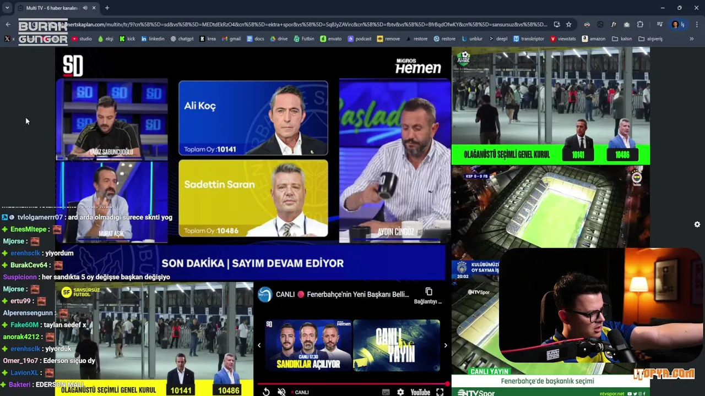Unmute the embedded YouTube player
The width and height of the screenshot is (705, 396).
point(281,392)
